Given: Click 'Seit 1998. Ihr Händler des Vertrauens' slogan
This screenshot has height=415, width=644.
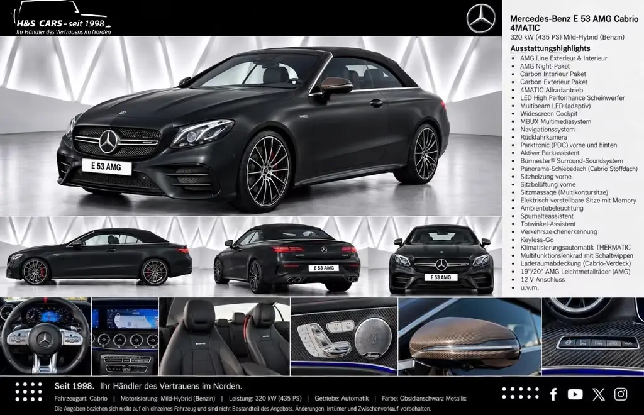Looking at the screenshot, I should point(148,386).
